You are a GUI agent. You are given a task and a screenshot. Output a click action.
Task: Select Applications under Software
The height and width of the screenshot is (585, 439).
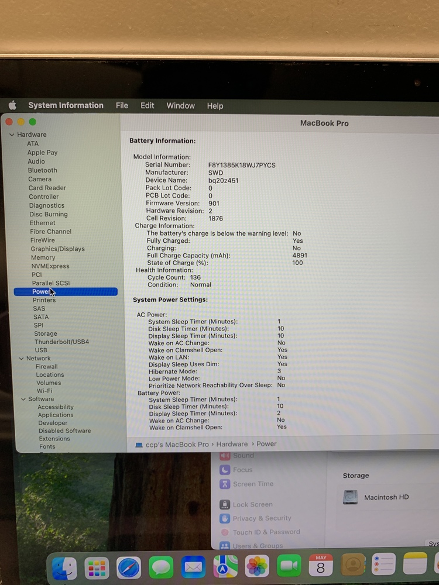click(56, 415)
